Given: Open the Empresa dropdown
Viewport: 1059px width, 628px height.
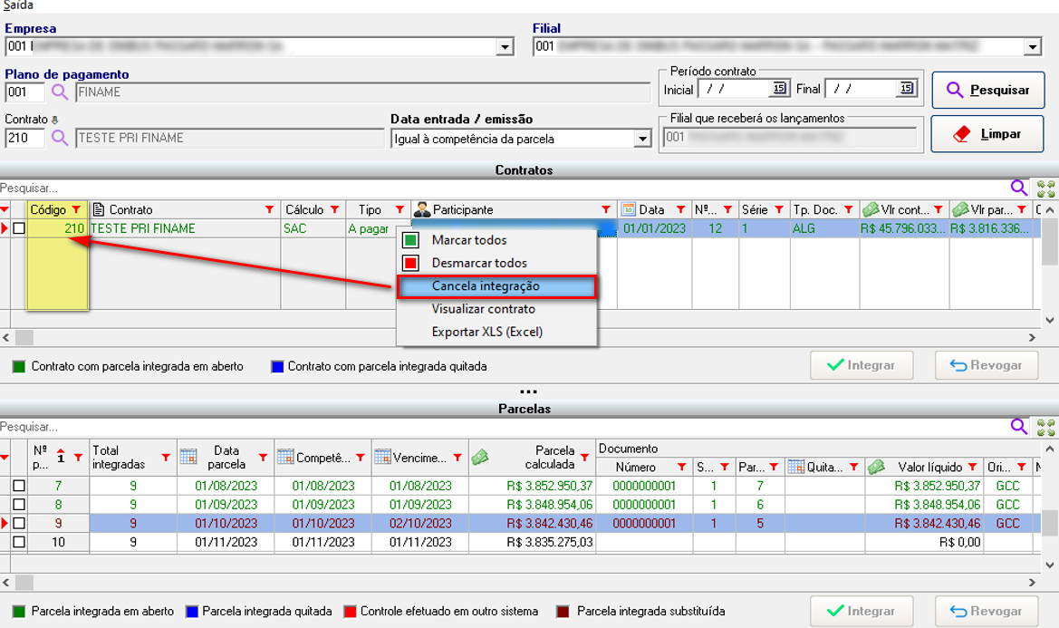Looking at the screenshot, I should tap(505, 46).
